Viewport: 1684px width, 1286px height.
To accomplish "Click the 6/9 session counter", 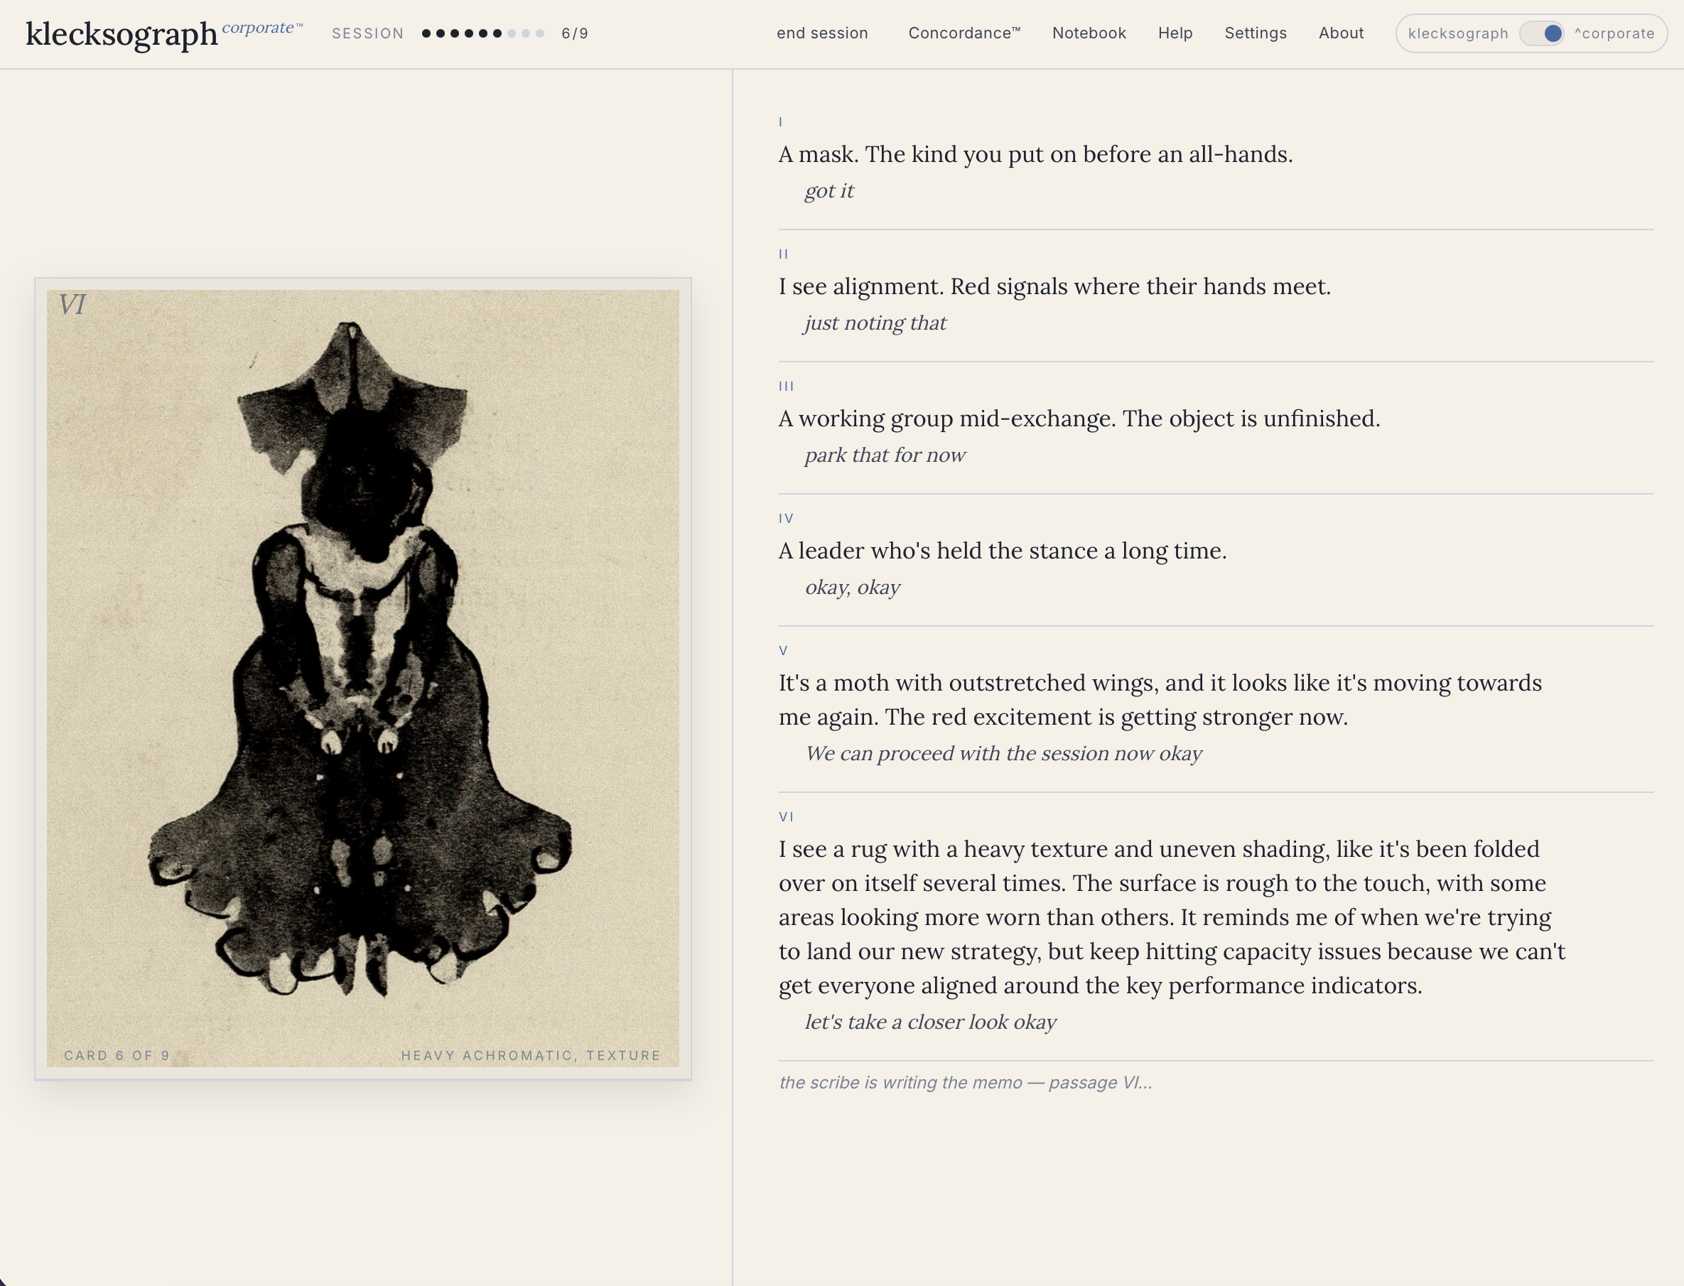I will coord(575,33).
